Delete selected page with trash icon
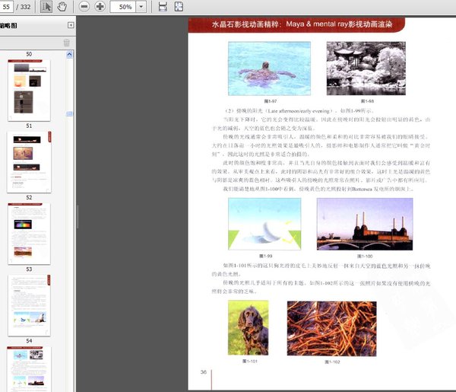This screenshot has width=456, height=392. pos(67,43)
